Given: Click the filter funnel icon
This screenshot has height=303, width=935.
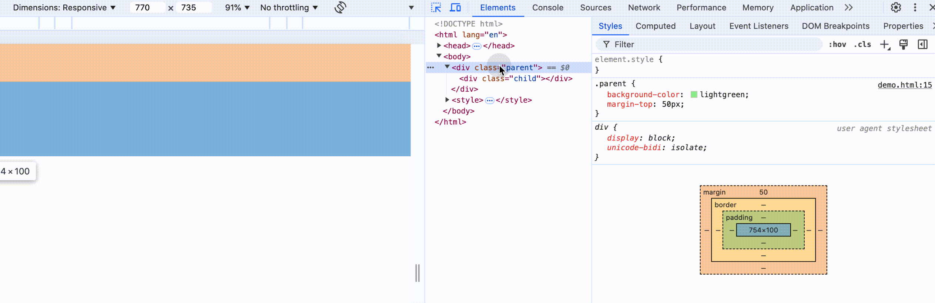Looking at the screenshot, I should click(x=606, y=44).
